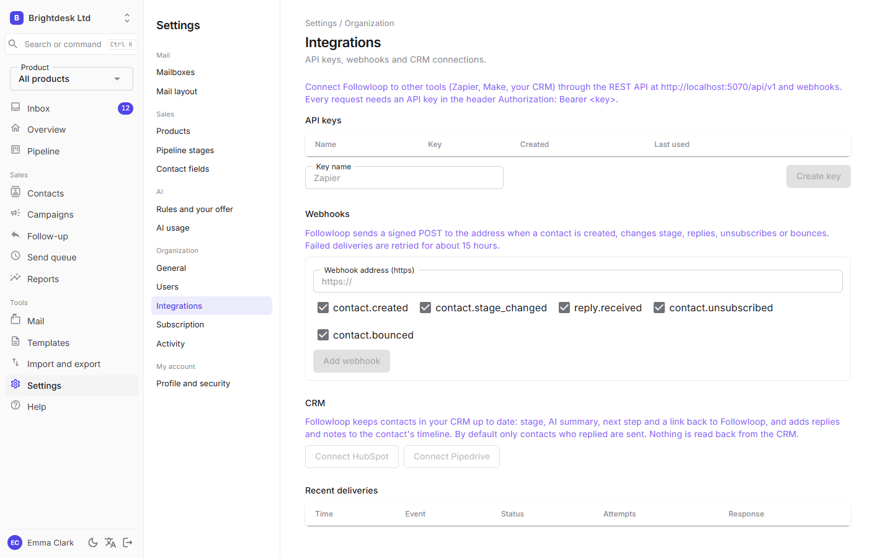
Task: Disable the contact.bounced checkbox
Action: [323, 335]
